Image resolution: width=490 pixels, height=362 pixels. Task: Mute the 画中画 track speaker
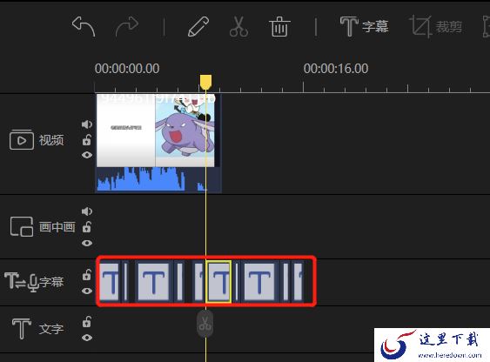87,211
